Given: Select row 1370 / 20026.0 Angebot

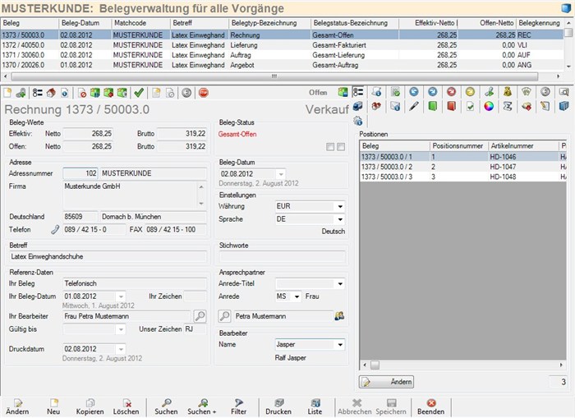Looking at the screenshot, I should click(282, 65).
